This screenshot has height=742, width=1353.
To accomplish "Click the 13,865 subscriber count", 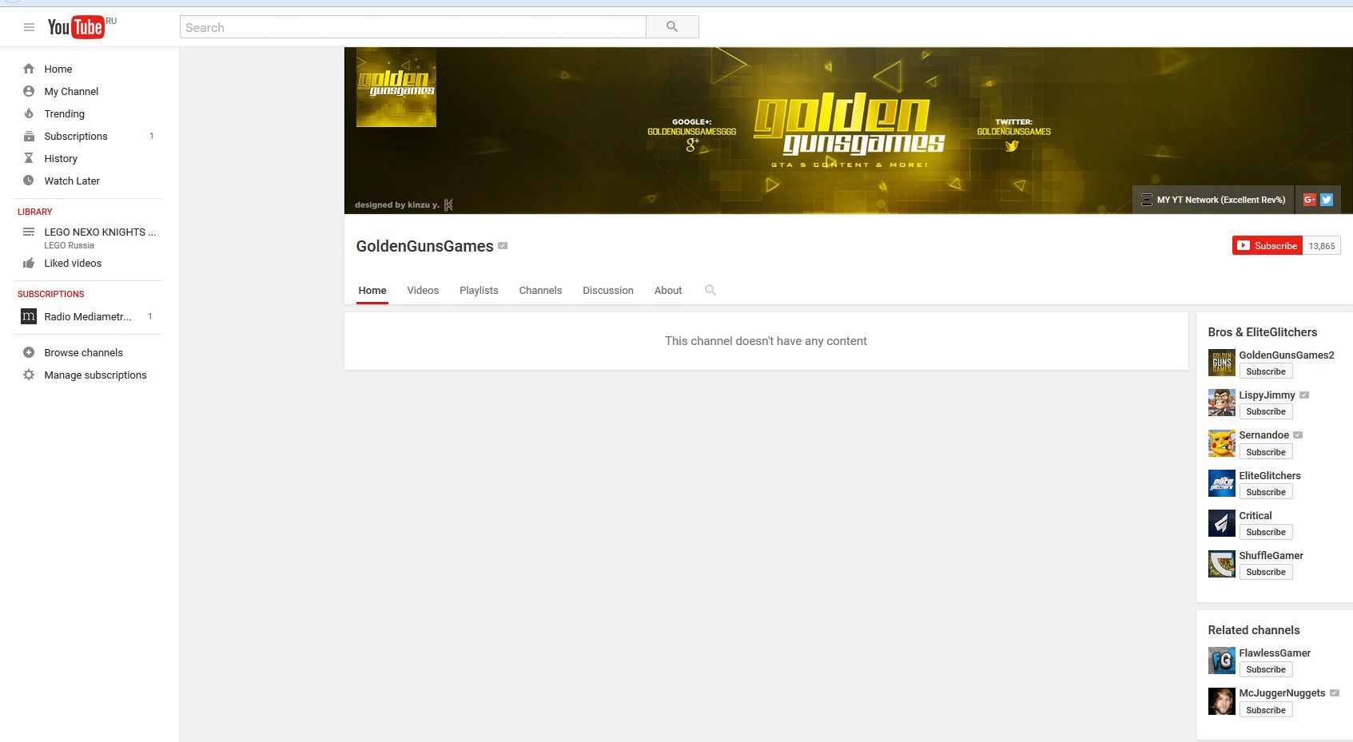I will [x=1322, y=246].
